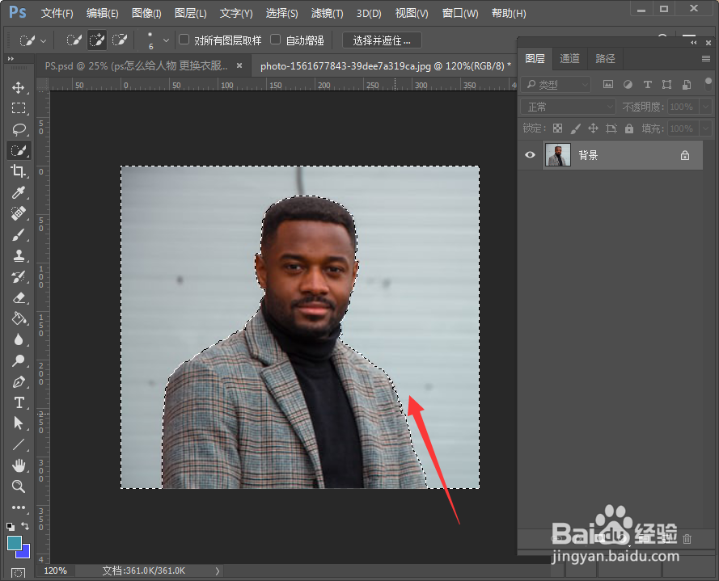Select the Brush tool
719x581 pixels.
19,234
